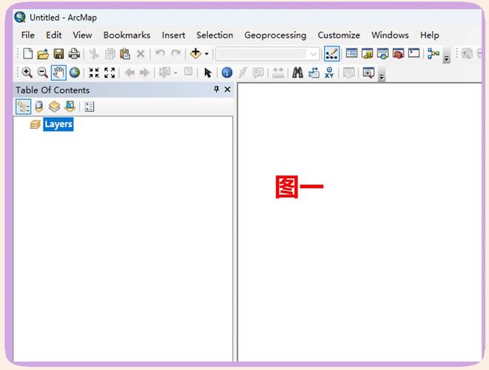This screenshot has height=370, width=489.
Task: Click the Add Data plus icon
Action: [x=195, y=54]
